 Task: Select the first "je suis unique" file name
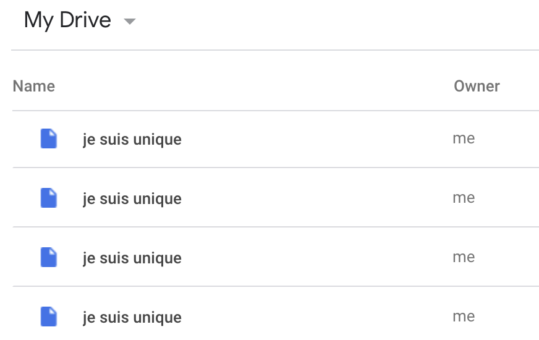pos(132,140)
